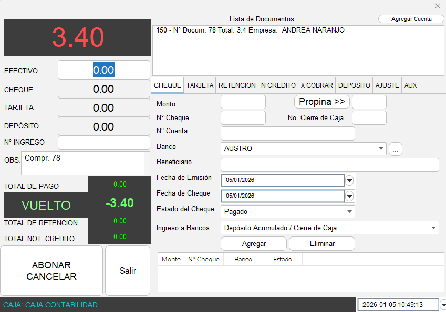
Task: Click the Agregar button
Action: coord(254,244)
